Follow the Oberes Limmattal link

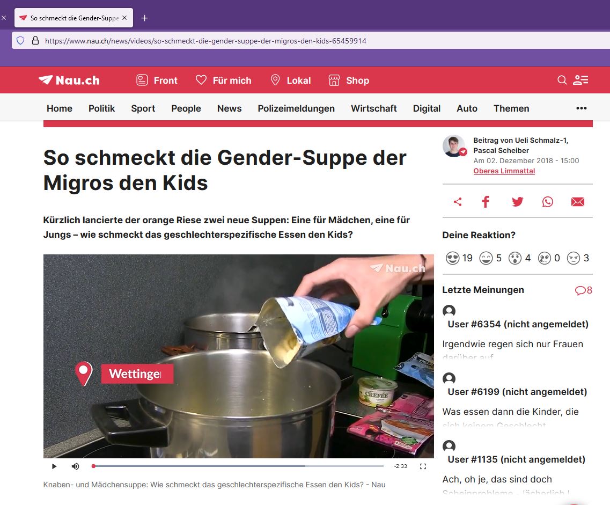504,171
